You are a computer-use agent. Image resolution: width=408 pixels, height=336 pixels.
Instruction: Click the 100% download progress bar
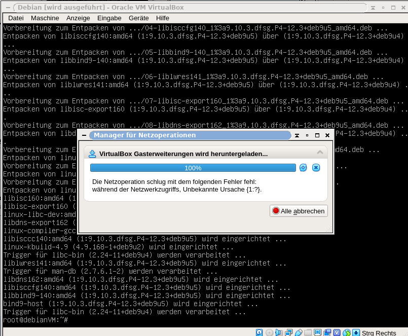[193, 168]
